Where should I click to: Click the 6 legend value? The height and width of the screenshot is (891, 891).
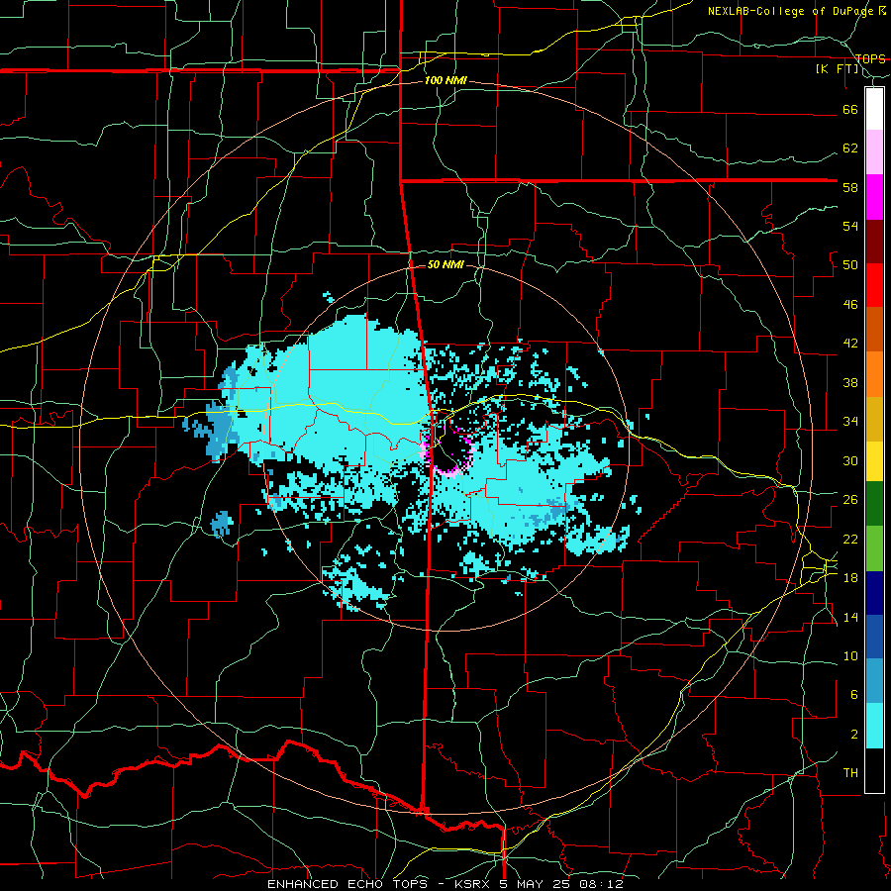pyautogui.click(x=854, y=695)
